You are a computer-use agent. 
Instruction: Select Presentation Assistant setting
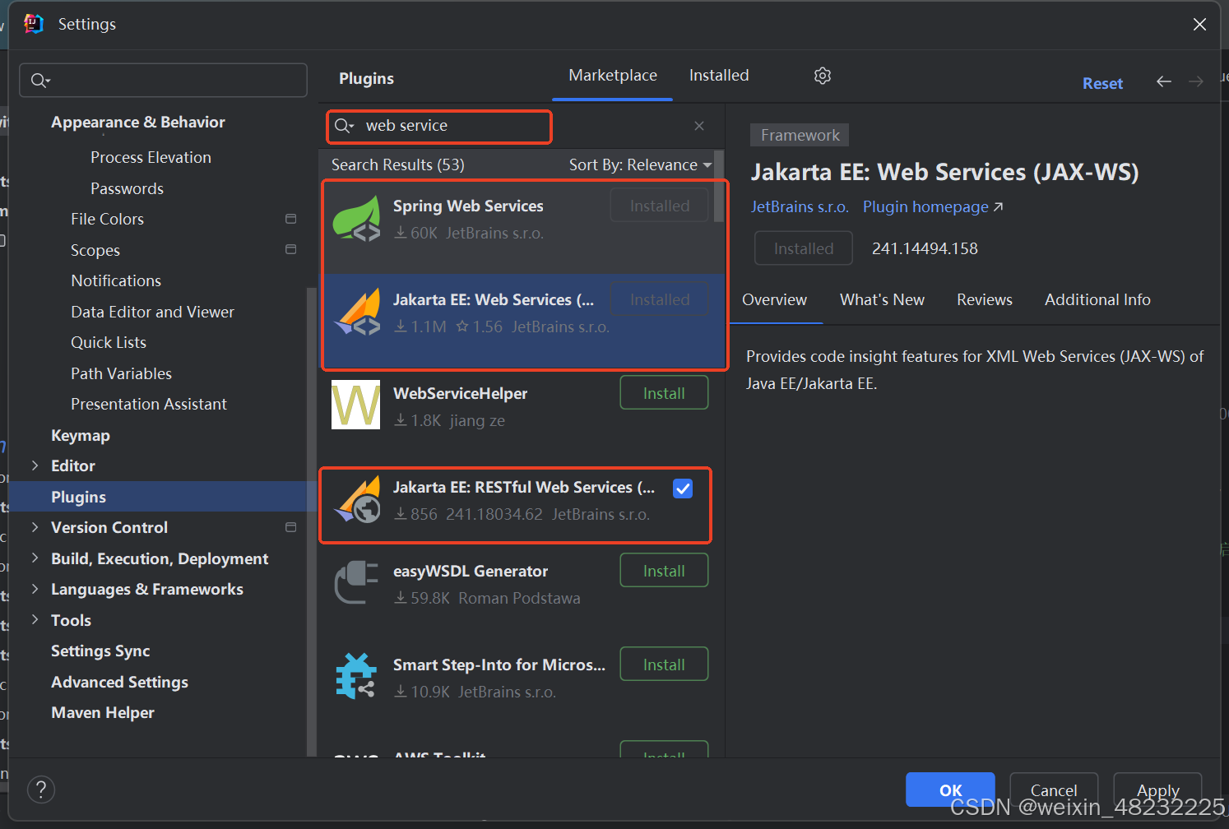149,404
